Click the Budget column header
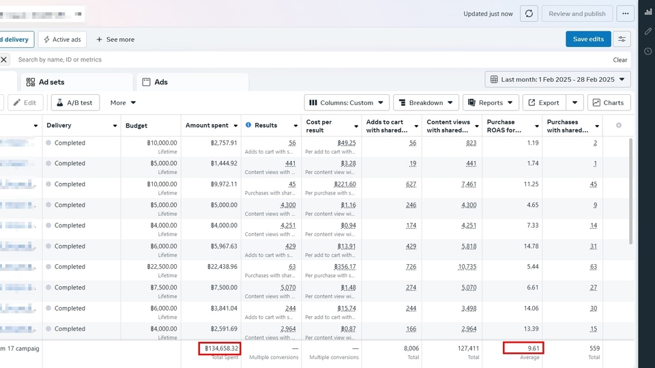655x368 pixels. coord(136,126)
